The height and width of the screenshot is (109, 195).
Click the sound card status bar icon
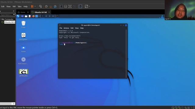[186, 108]
